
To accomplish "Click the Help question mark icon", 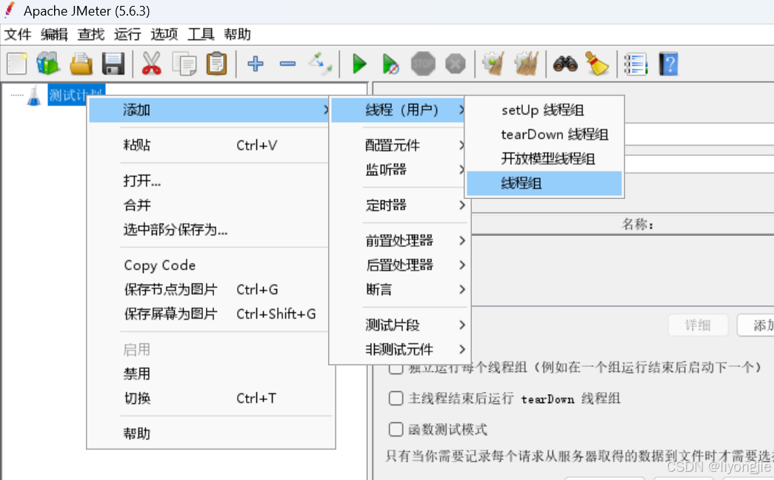I will (668, 64).
